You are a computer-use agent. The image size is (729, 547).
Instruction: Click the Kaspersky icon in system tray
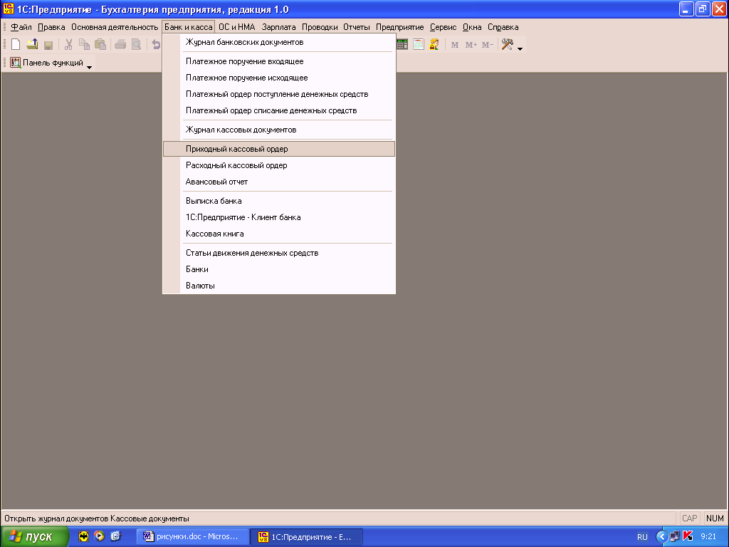688,536
